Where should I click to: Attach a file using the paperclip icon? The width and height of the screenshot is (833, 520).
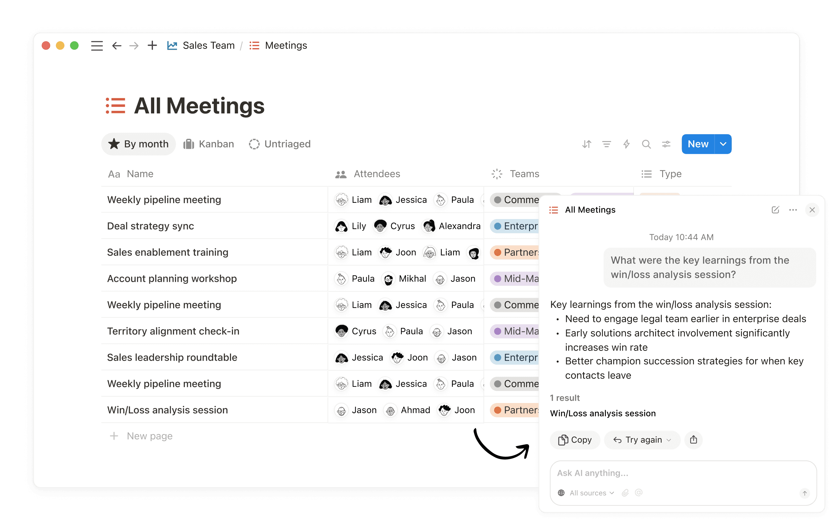(x=625, y=493)
